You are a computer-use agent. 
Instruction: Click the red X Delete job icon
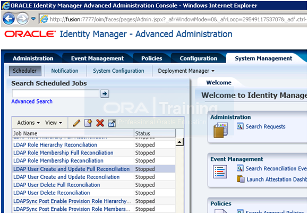coord(100,123)
